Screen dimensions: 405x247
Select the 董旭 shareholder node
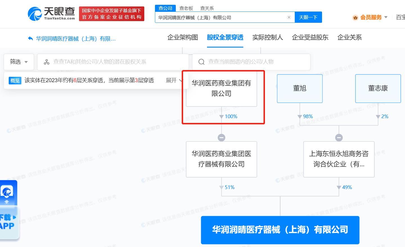pyautogui.click(x=300, y=88)
